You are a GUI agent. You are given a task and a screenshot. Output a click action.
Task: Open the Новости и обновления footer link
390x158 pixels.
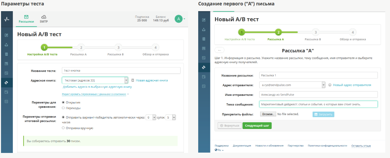click(269, 146)
